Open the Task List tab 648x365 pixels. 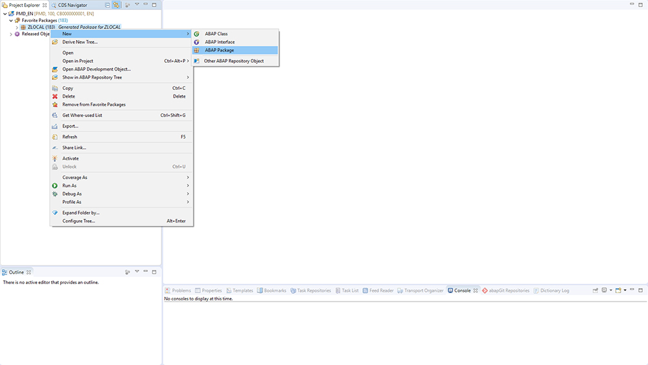click(347, 291)
